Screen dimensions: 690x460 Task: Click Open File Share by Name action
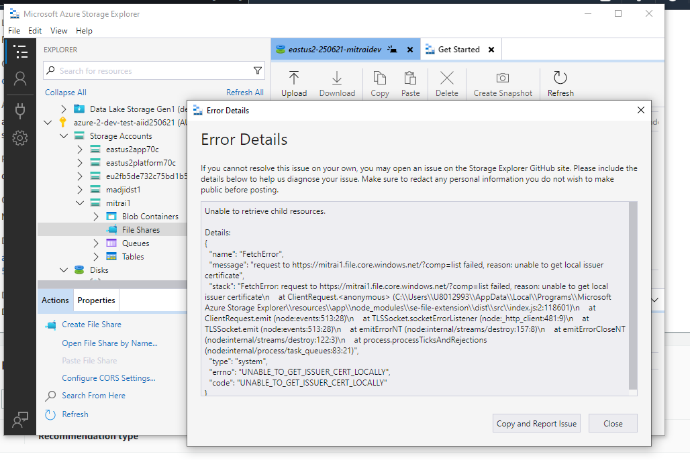[109, 343]
